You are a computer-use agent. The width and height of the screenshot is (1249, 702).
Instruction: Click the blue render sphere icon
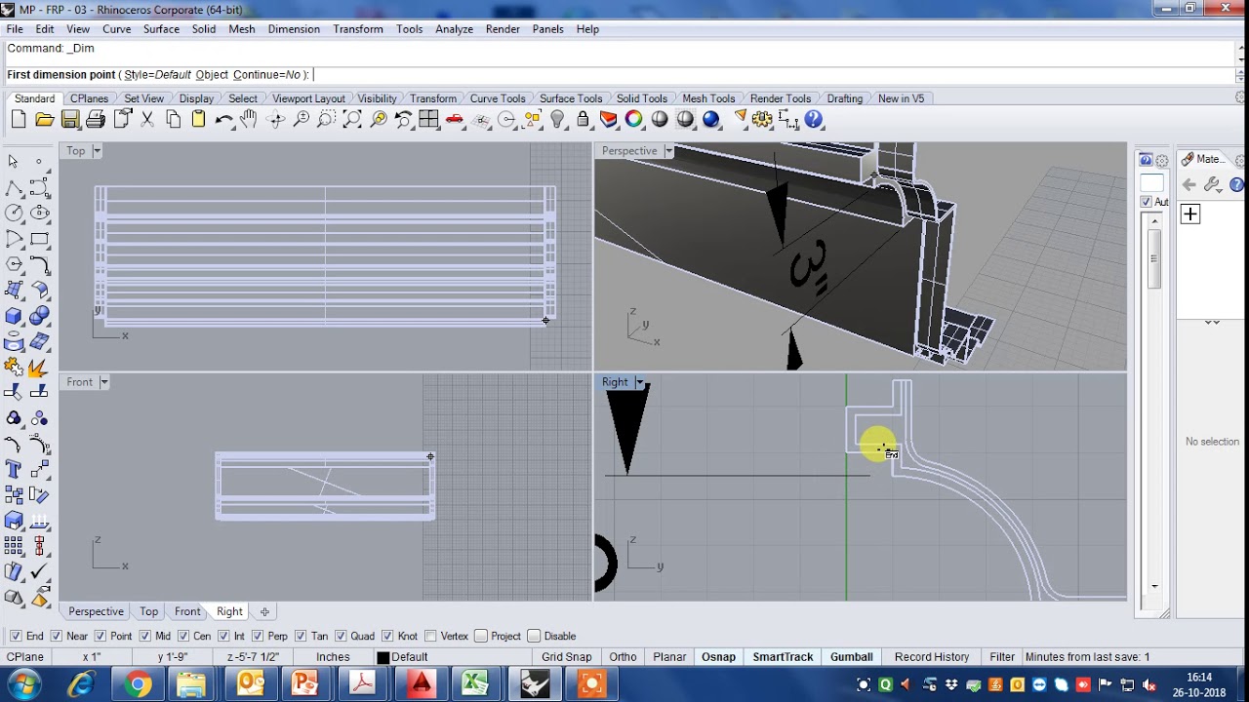point(711,120)
